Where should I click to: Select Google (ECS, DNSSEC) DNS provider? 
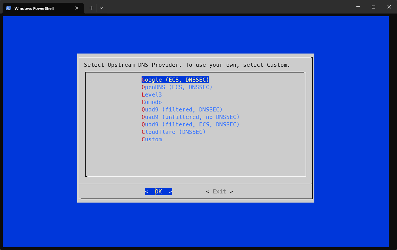175,80
